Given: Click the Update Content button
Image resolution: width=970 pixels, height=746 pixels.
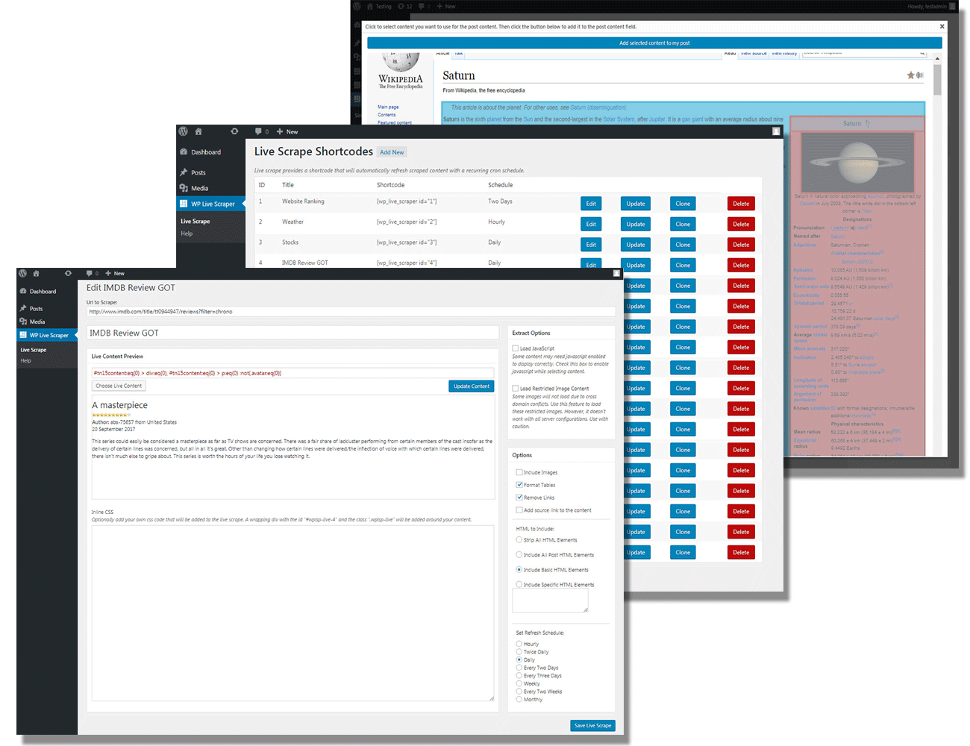Looking at the screenshot, I should (x=472, y=386).
